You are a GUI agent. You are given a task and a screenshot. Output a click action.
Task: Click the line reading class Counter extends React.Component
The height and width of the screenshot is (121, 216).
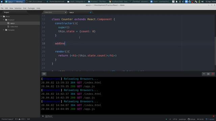tap(83, 19)
